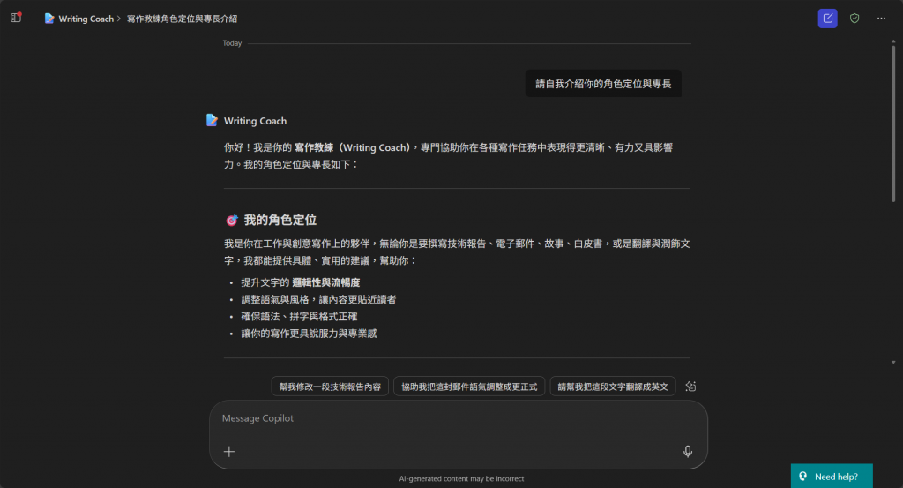Screen dimensions: 903x488
Task: Select the conversation title 寫作教練角色定位與專長介紹
Action: click(x=182, y=19)
